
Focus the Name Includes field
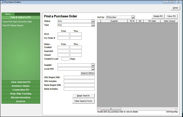pyautogui.click(x=79, y=89)
